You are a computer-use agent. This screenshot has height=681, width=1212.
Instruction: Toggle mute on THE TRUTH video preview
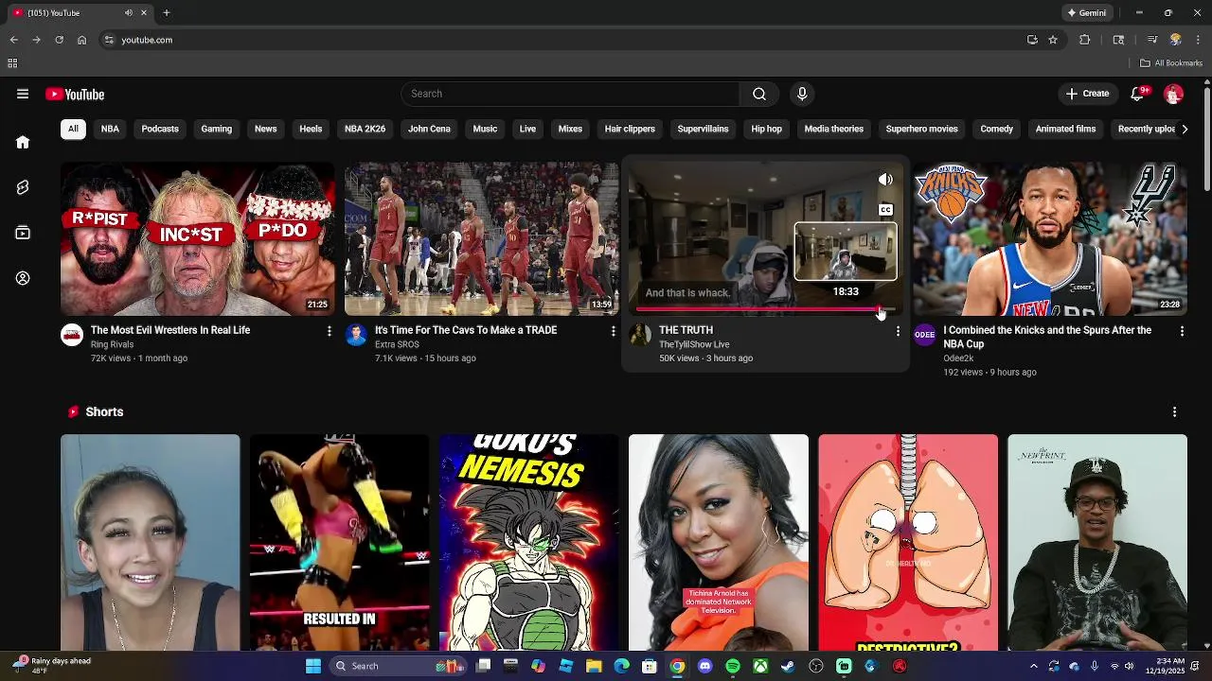point(885,180)
